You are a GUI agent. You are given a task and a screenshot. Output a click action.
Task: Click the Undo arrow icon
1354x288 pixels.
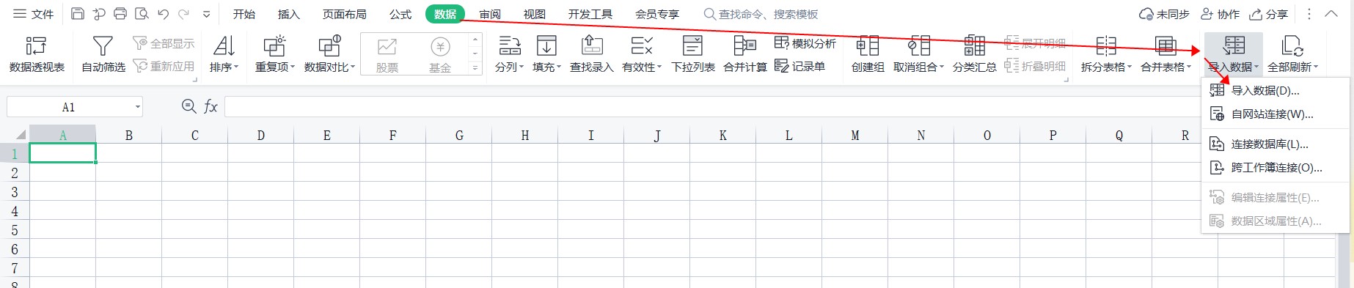[163, 14]
